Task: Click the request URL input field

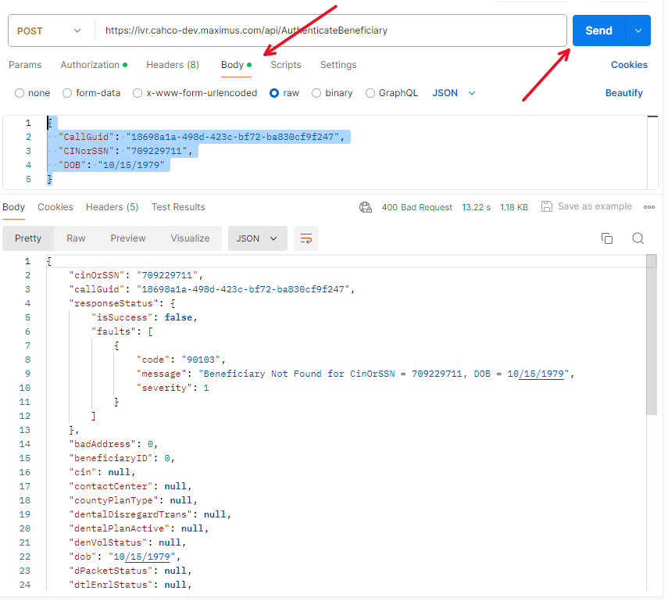Action: coord(328,30)
